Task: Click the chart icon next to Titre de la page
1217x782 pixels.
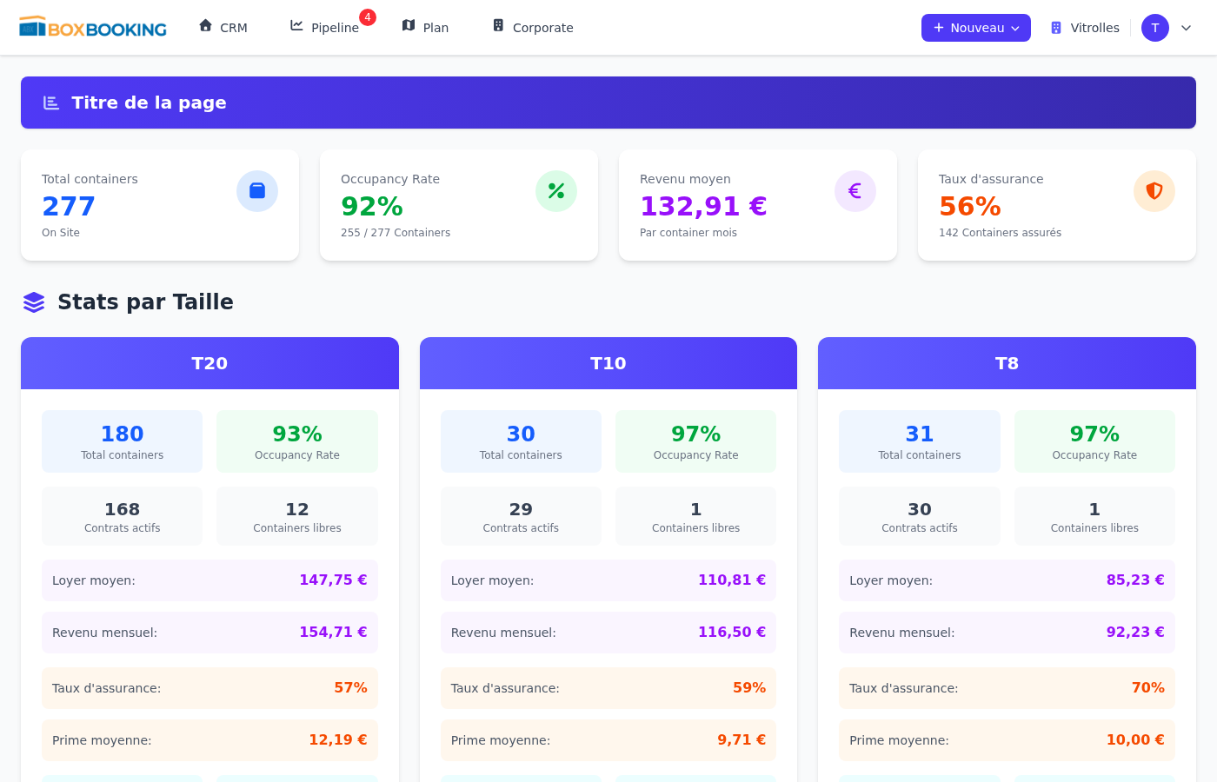Action: click(51, 103)
